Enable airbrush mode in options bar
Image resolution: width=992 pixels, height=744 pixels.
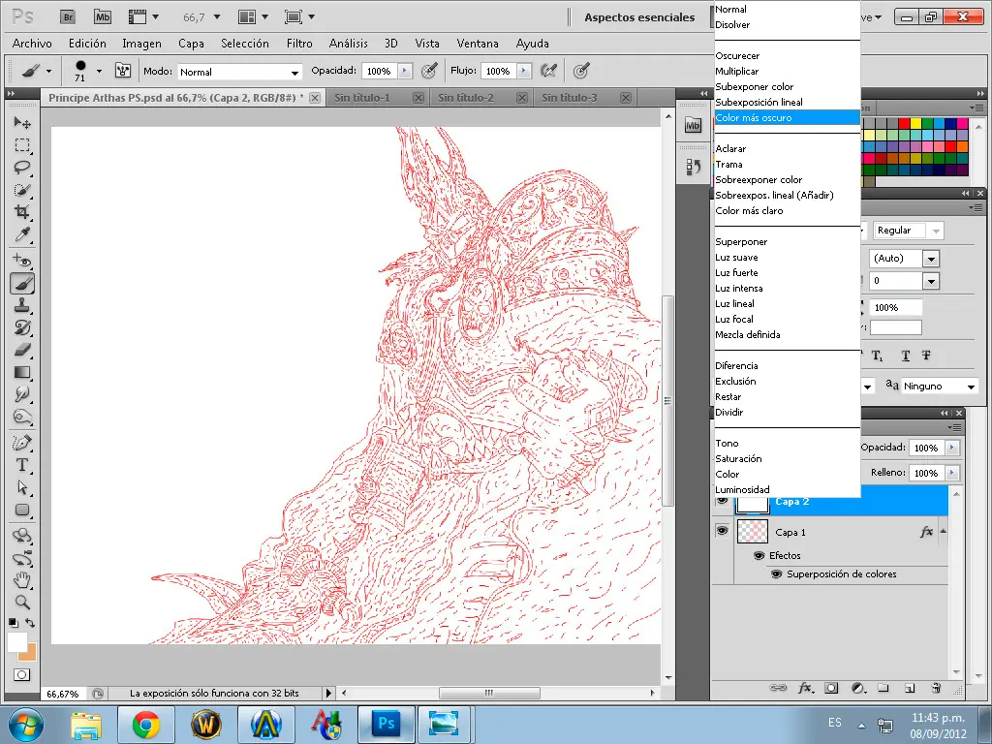pyautogui.click(x=549, y=71)
